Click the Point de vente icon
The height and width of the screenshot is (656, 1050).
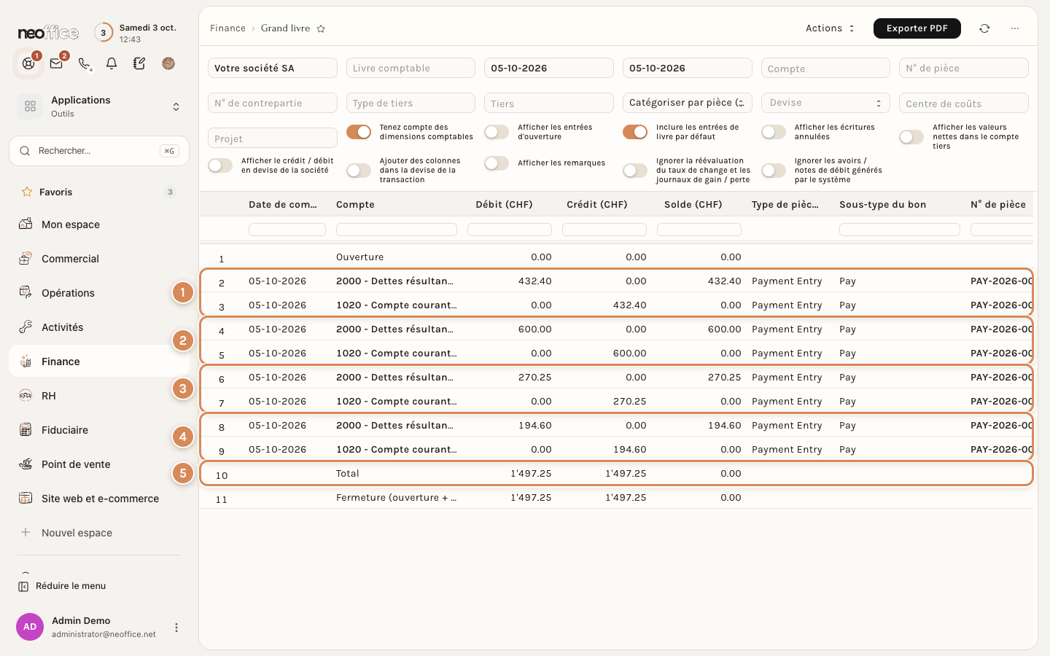[26, 464]
